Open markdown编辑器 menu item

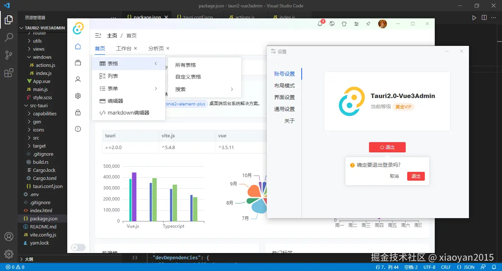129,113
